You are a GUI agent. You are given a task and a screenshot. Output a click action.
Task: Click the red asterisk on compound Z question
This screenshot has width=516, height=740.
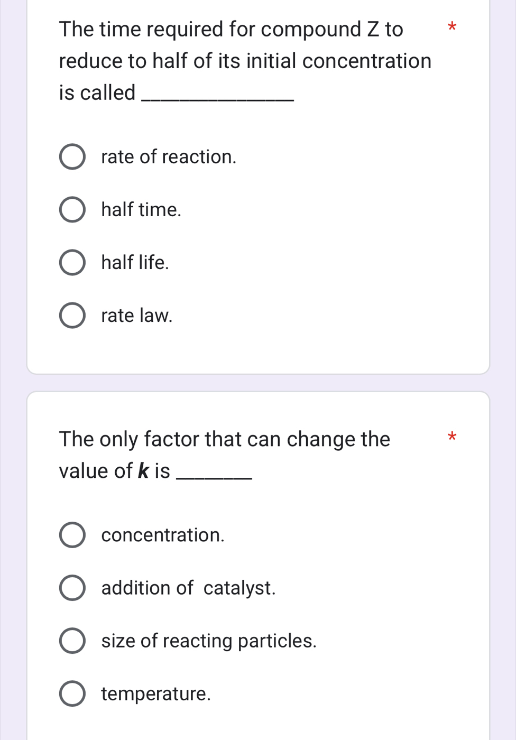point(451,26)
